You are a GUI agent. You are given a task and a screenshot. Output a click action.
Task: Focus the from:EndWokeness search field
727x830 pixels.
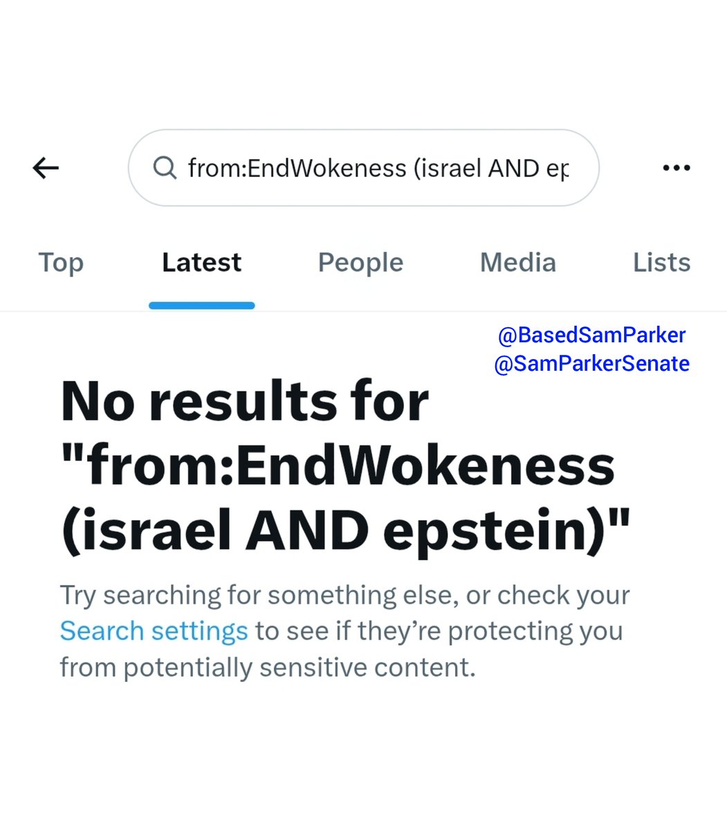pos(378,168)
